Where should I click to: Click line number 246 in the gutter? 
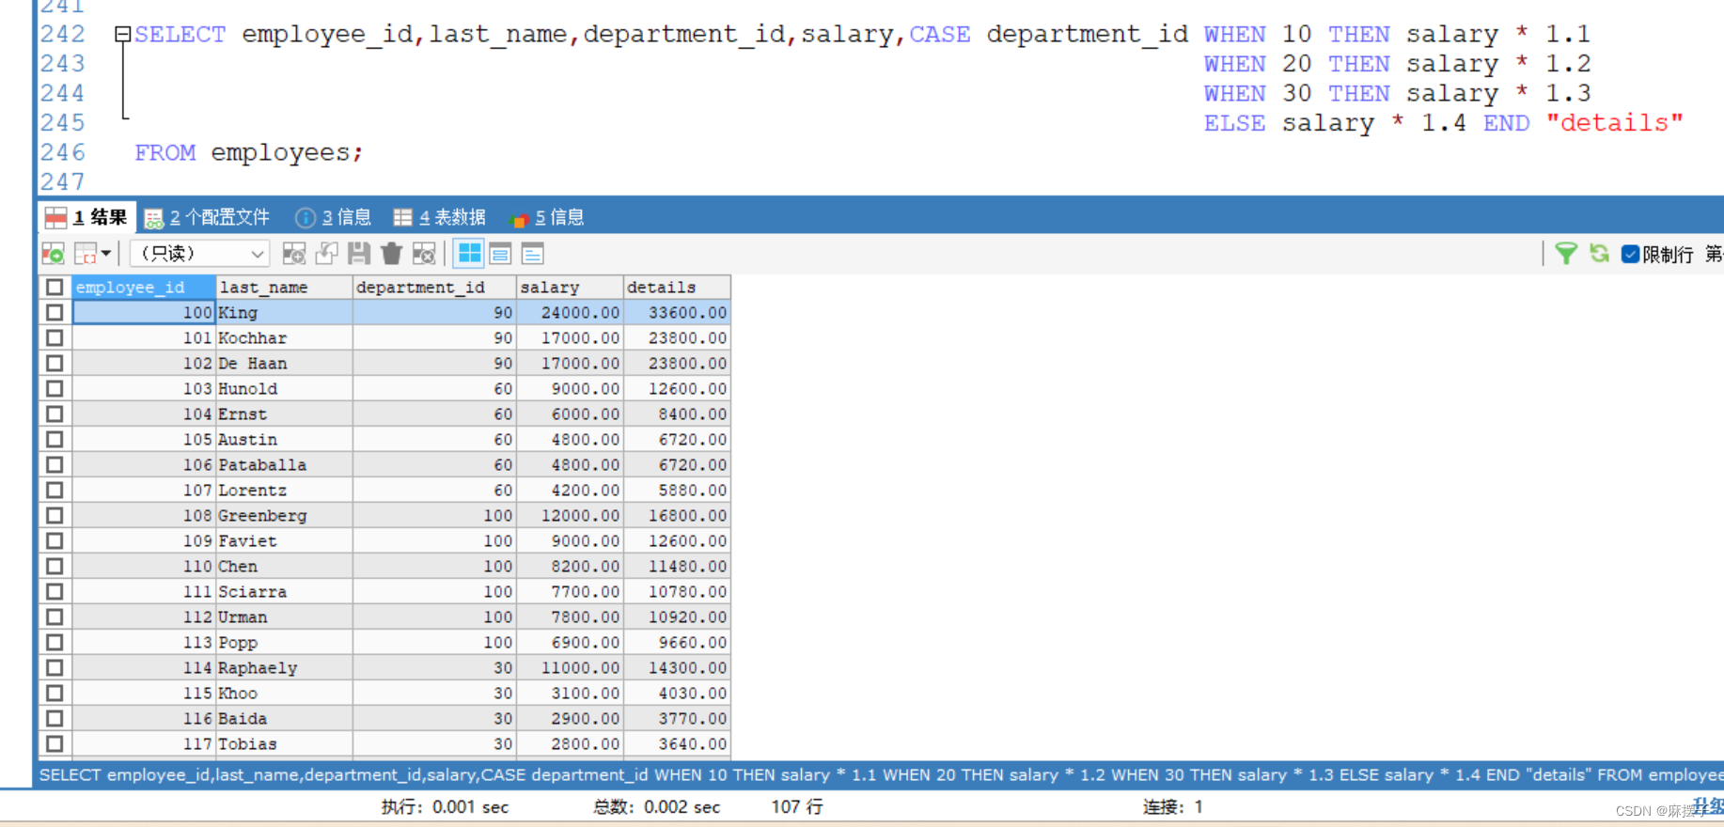coord(62,152)
